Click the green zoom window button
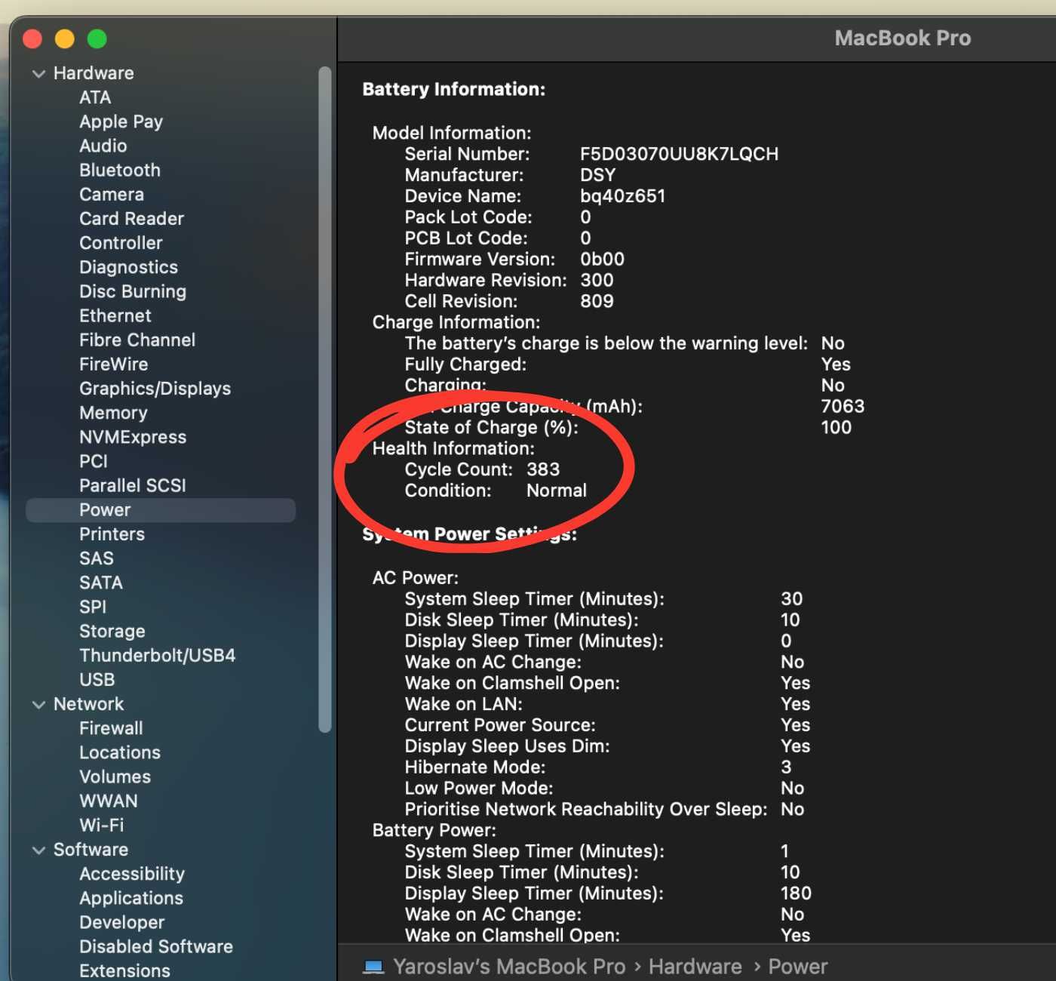This screenshot has width=1056, height=981. (97, 38)
